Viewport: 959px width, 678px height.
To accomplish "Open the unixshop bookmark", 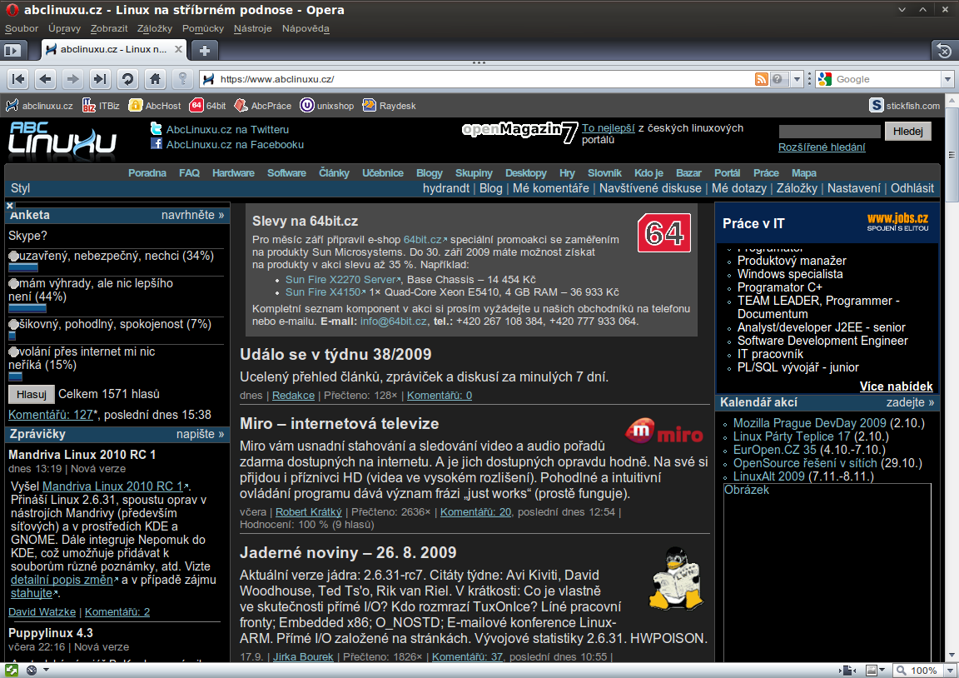I will coord(326,106).
